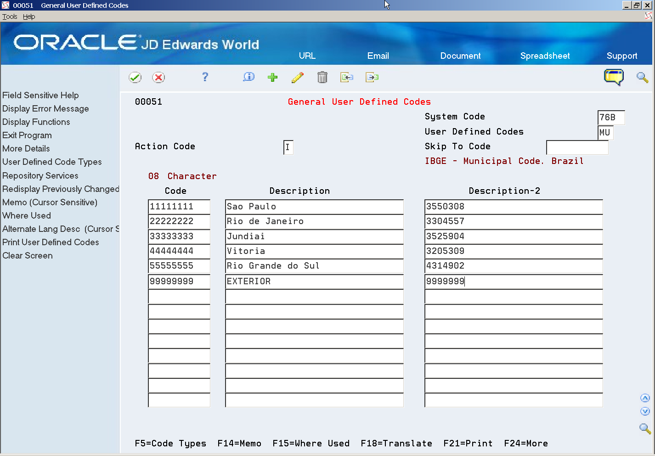
Task: Click the F18=Translate function key
Action: (x=396, y=444)
